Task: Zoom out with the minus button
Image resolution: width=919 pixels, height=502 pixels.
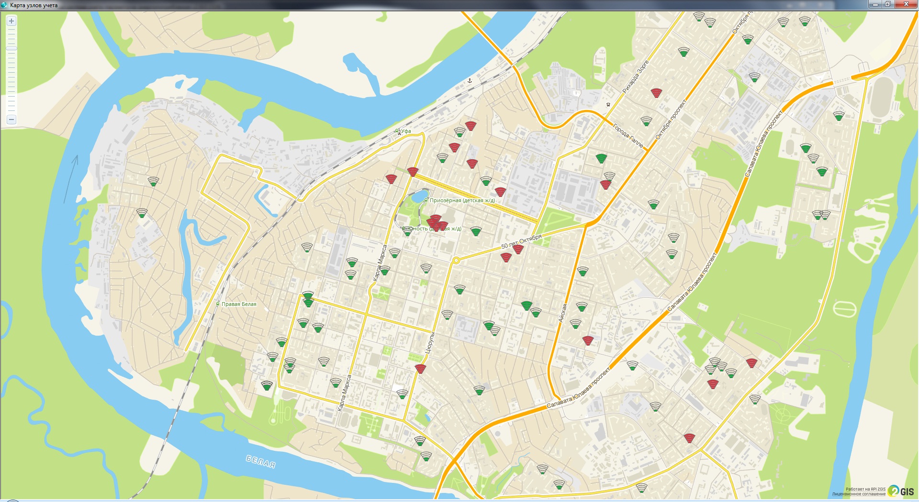Action: [11, 120]
